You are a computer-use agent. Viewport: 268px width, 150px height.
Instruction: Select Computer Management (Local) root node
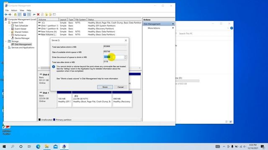20,20
